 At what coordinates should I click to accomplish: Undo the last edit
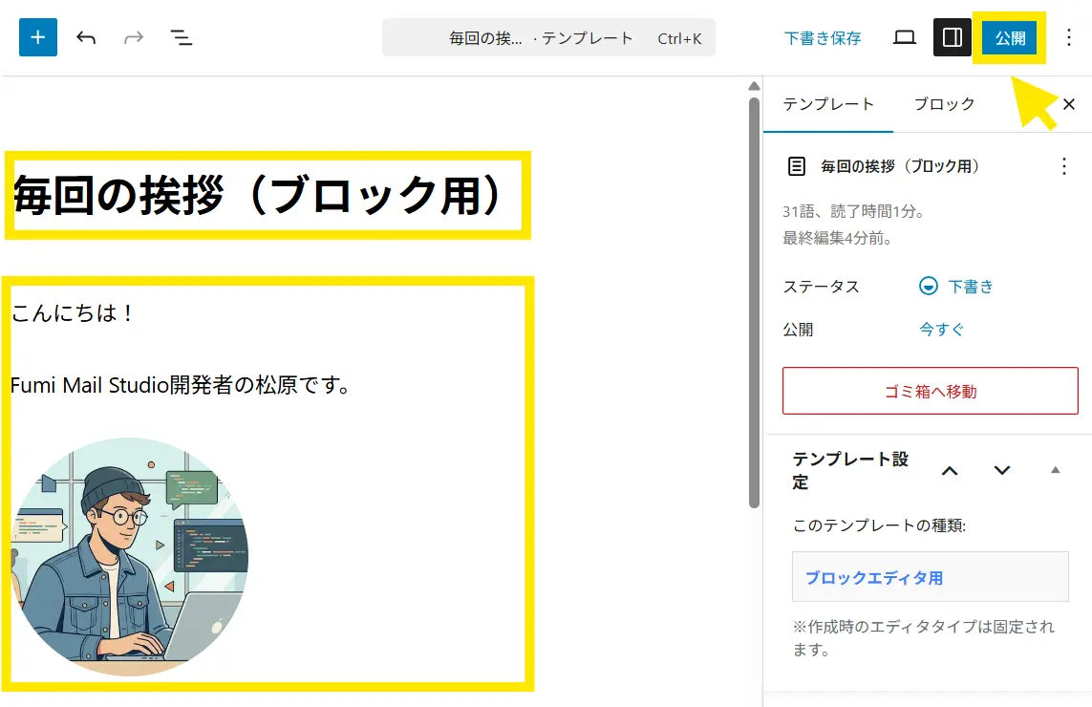87,38
